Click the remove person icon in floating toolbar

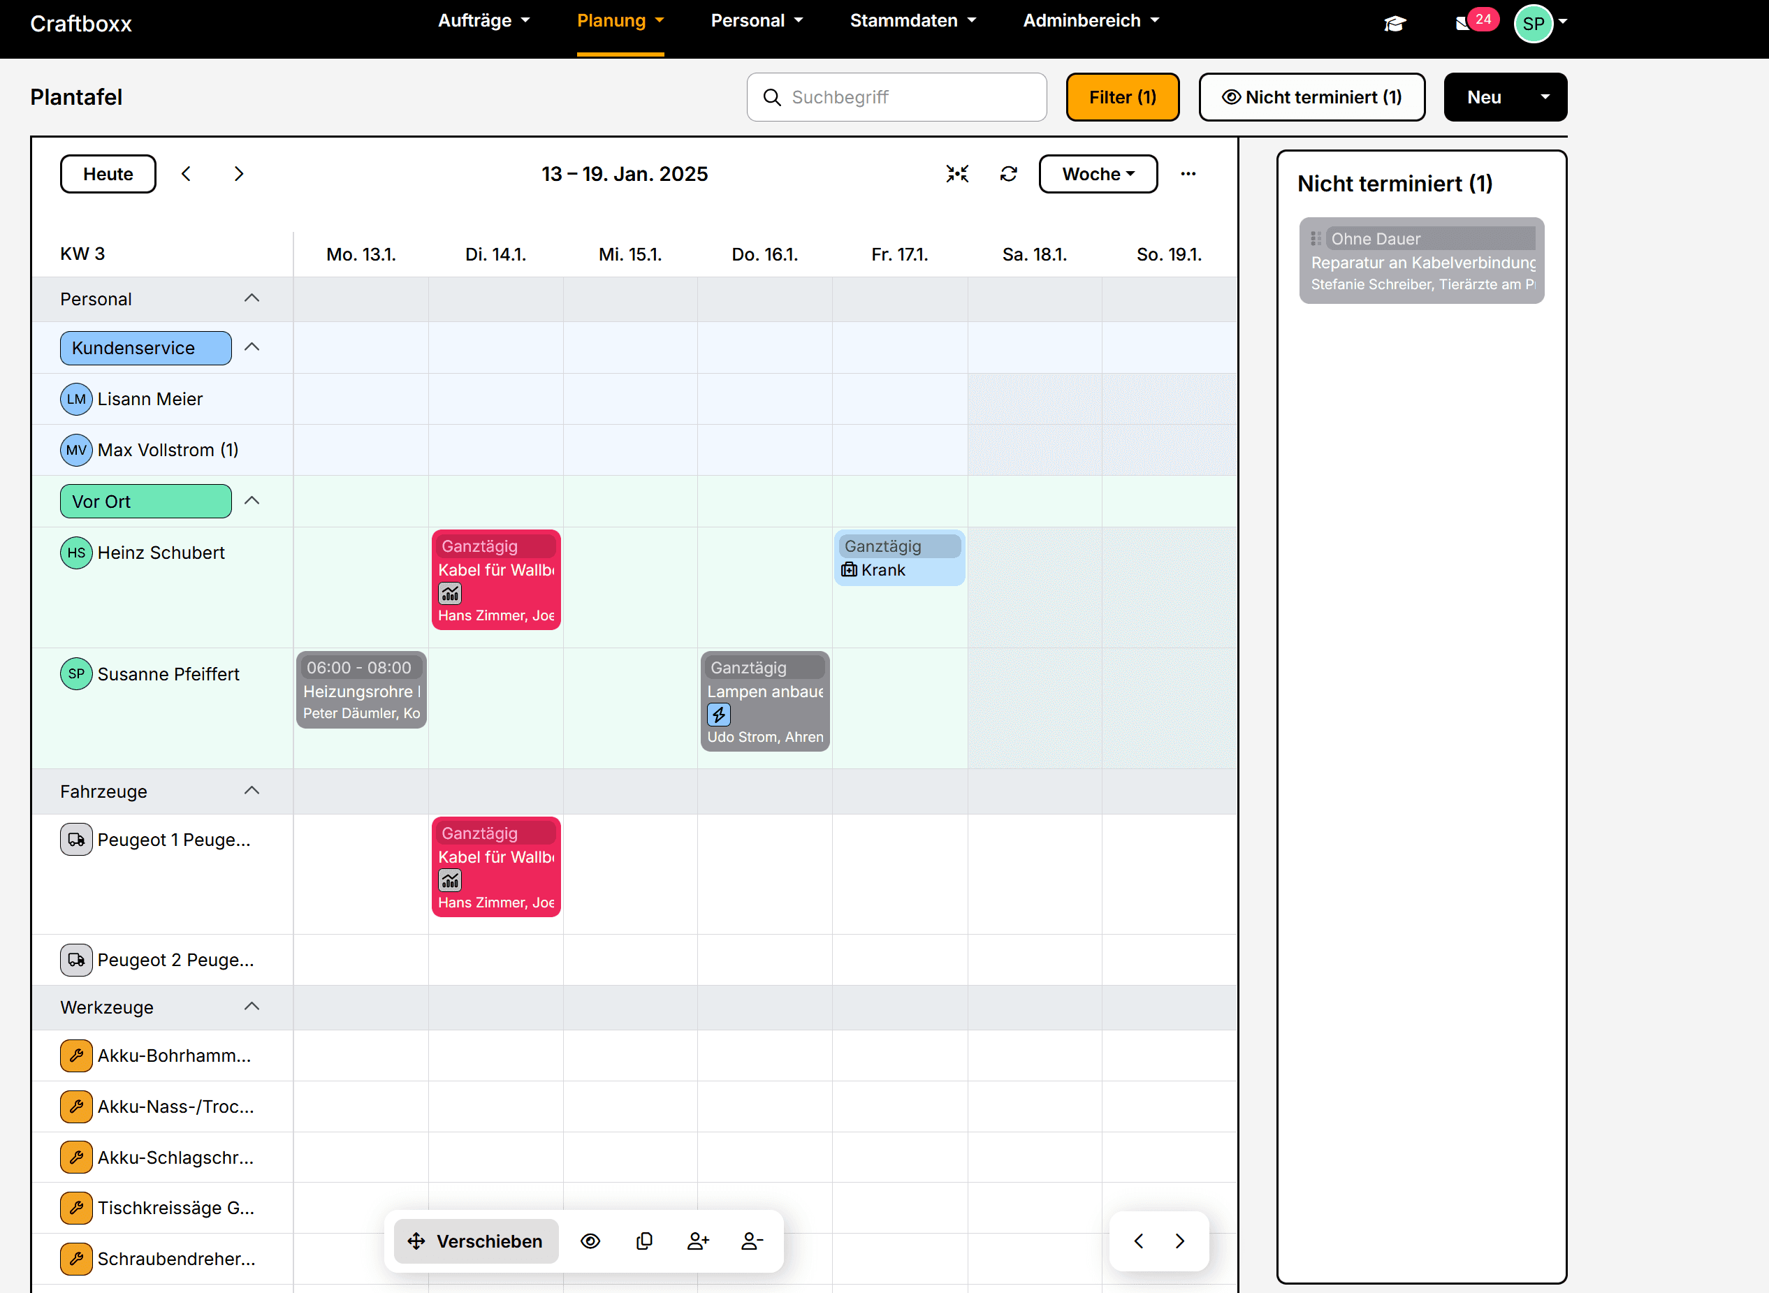(x=750, y=1241)
